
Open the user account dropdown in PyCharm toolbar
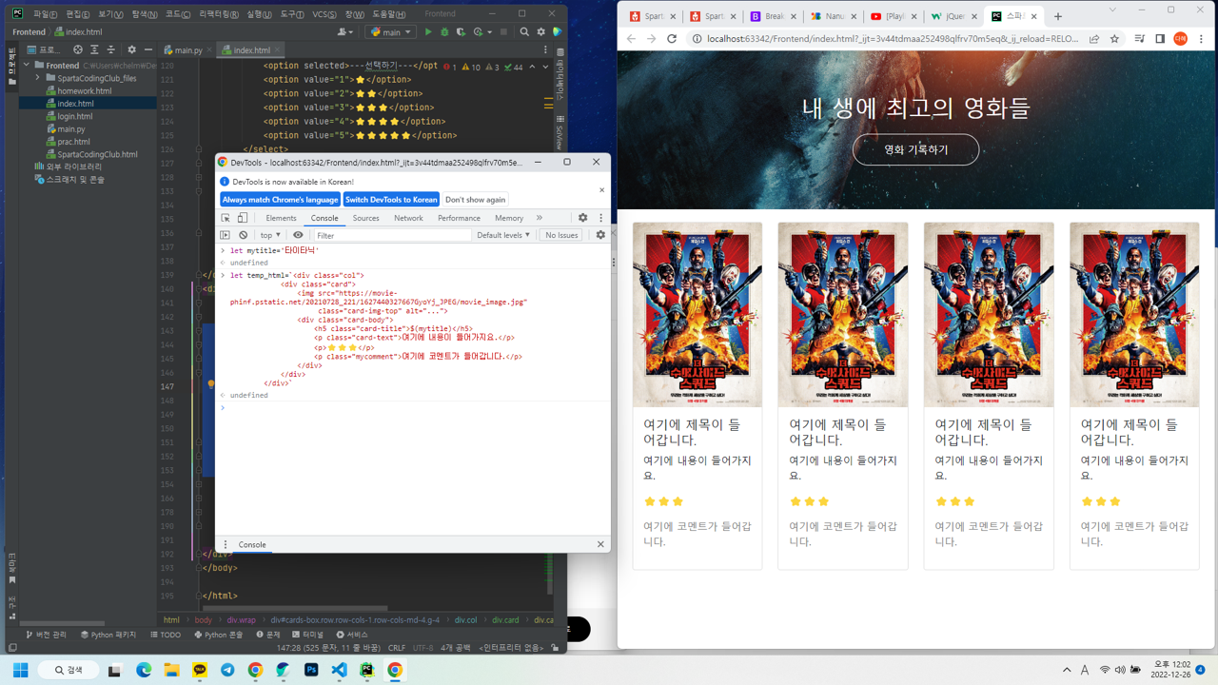(344, 32)
